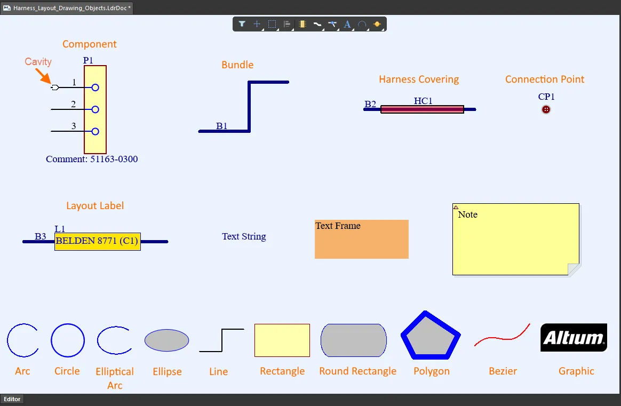Select the place text string tool

pyautogui.click(x=347, y=24)
